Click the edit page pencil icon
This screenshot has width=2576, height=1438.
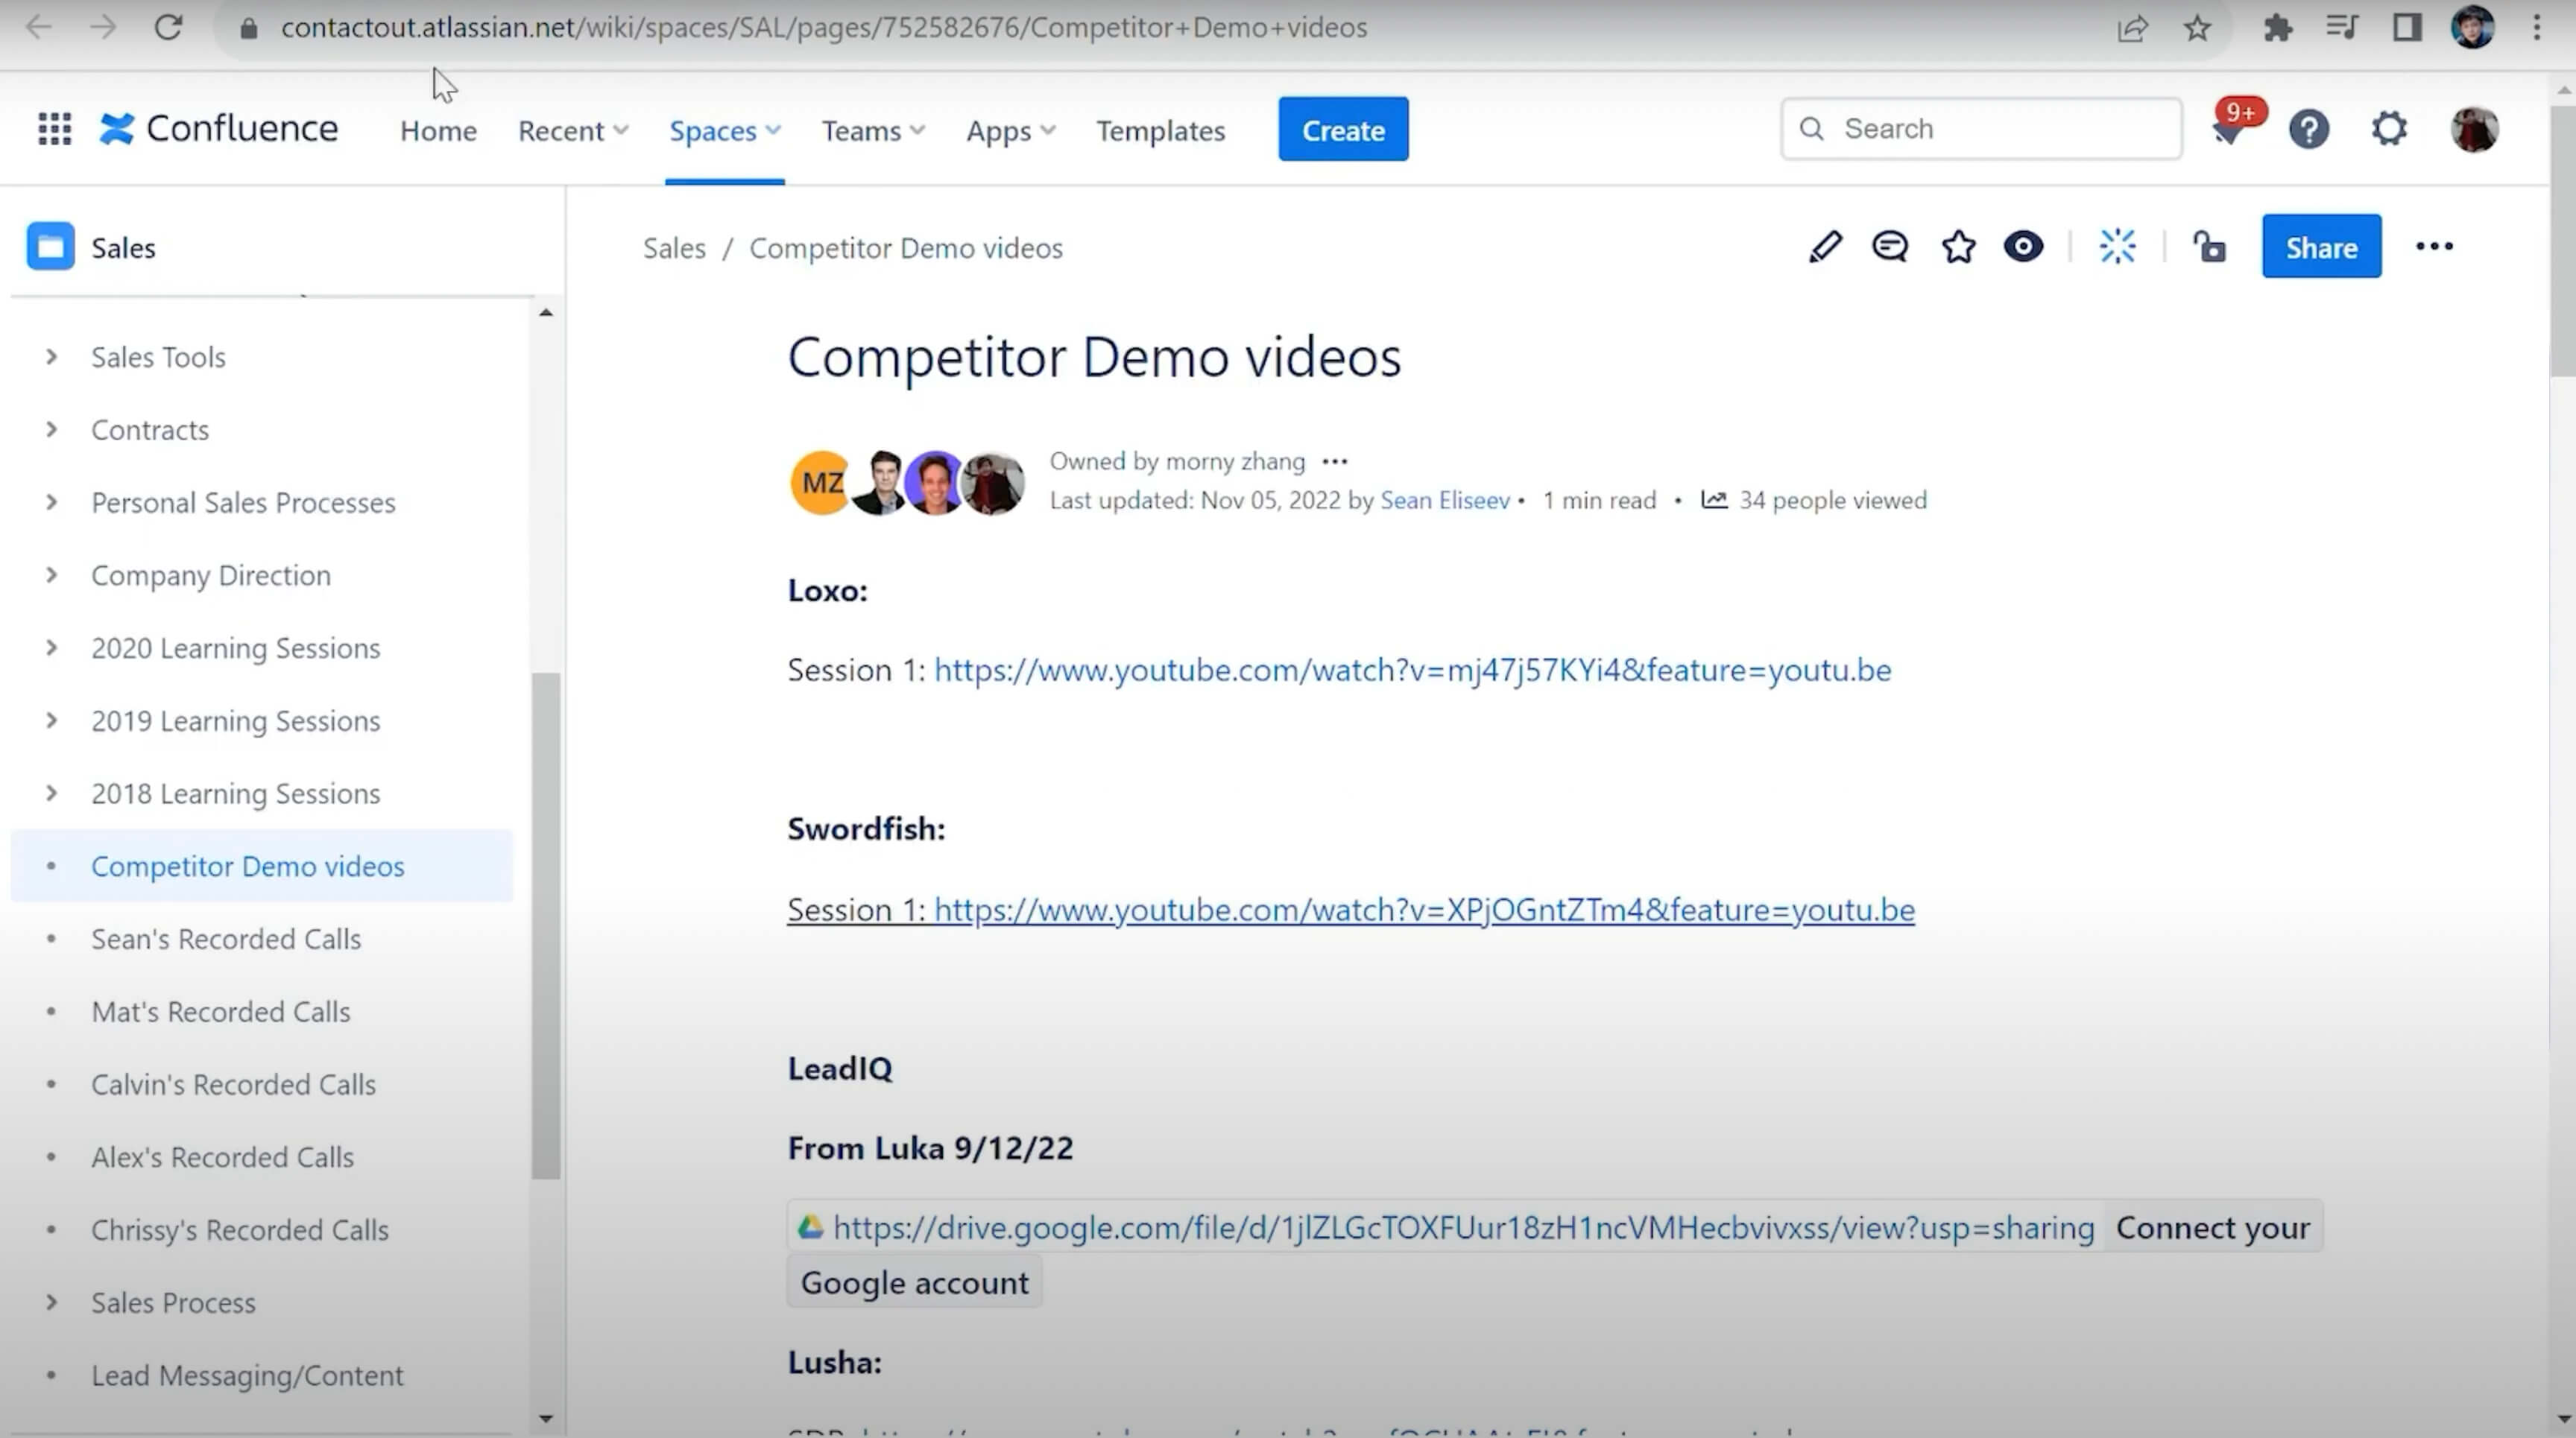pyautogui.click(x=1825, y=247)
